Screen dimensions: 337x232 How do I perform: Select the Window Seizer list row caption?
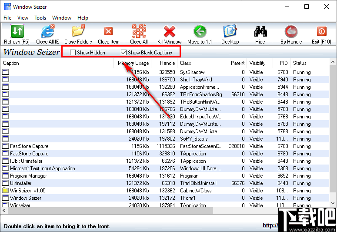[x=25, y=198]
